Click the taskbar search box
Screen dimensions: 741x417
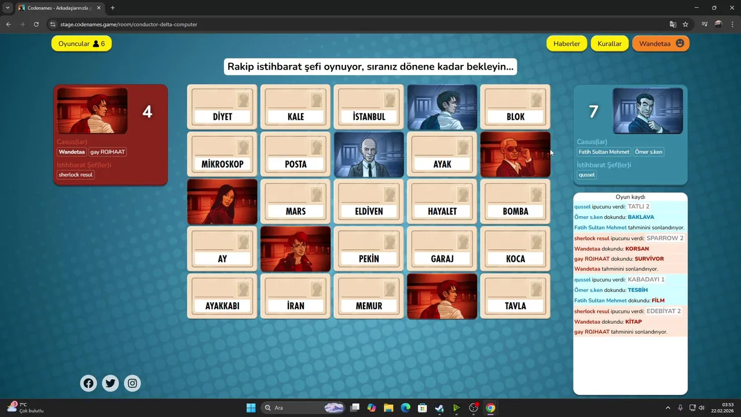coord(304,408)
